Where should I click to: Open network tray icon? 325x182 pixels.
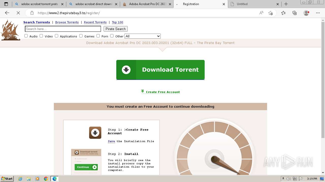(x=295, y=179)
